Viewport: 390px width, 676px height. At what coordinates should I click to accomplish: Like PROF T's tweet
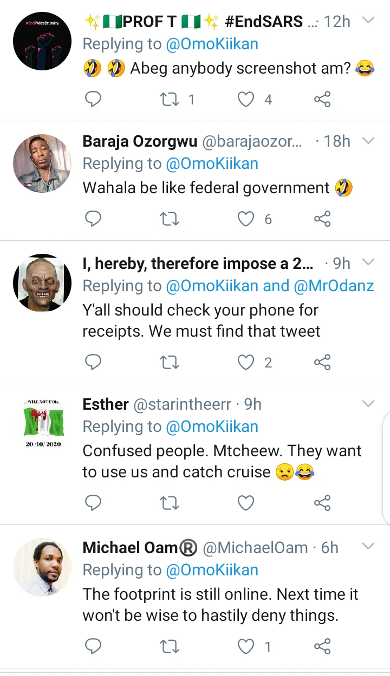click(x=246, y=99)
